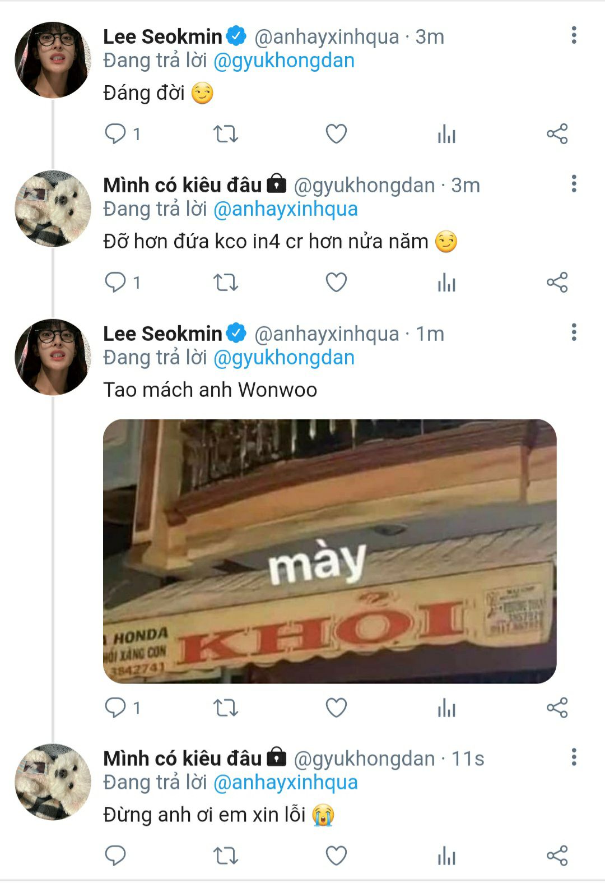This screenshot has width=605, height=883.
Task: Open Lee Seokmin's profile picture on first tweet
Action: coord(53,61)
